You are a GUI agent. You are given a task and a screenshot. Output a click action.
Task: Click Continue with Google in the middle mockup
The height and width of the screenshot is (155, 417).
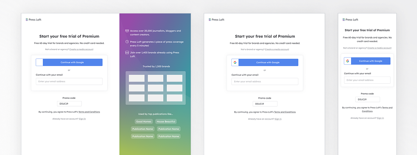coord(265,63)
